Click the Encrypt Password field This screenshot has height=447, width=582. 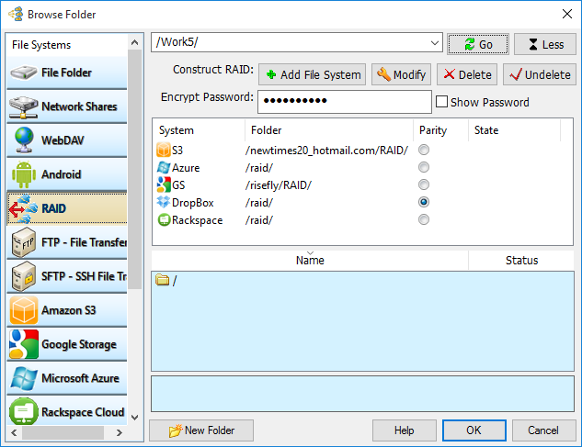(345, 102)
